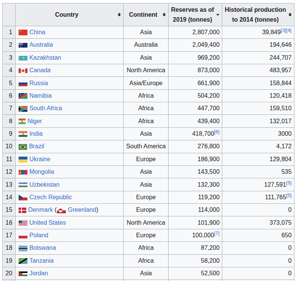
Task: Sort table by Country column arrows
Action: pyautogui.click(x=119, y=14)
